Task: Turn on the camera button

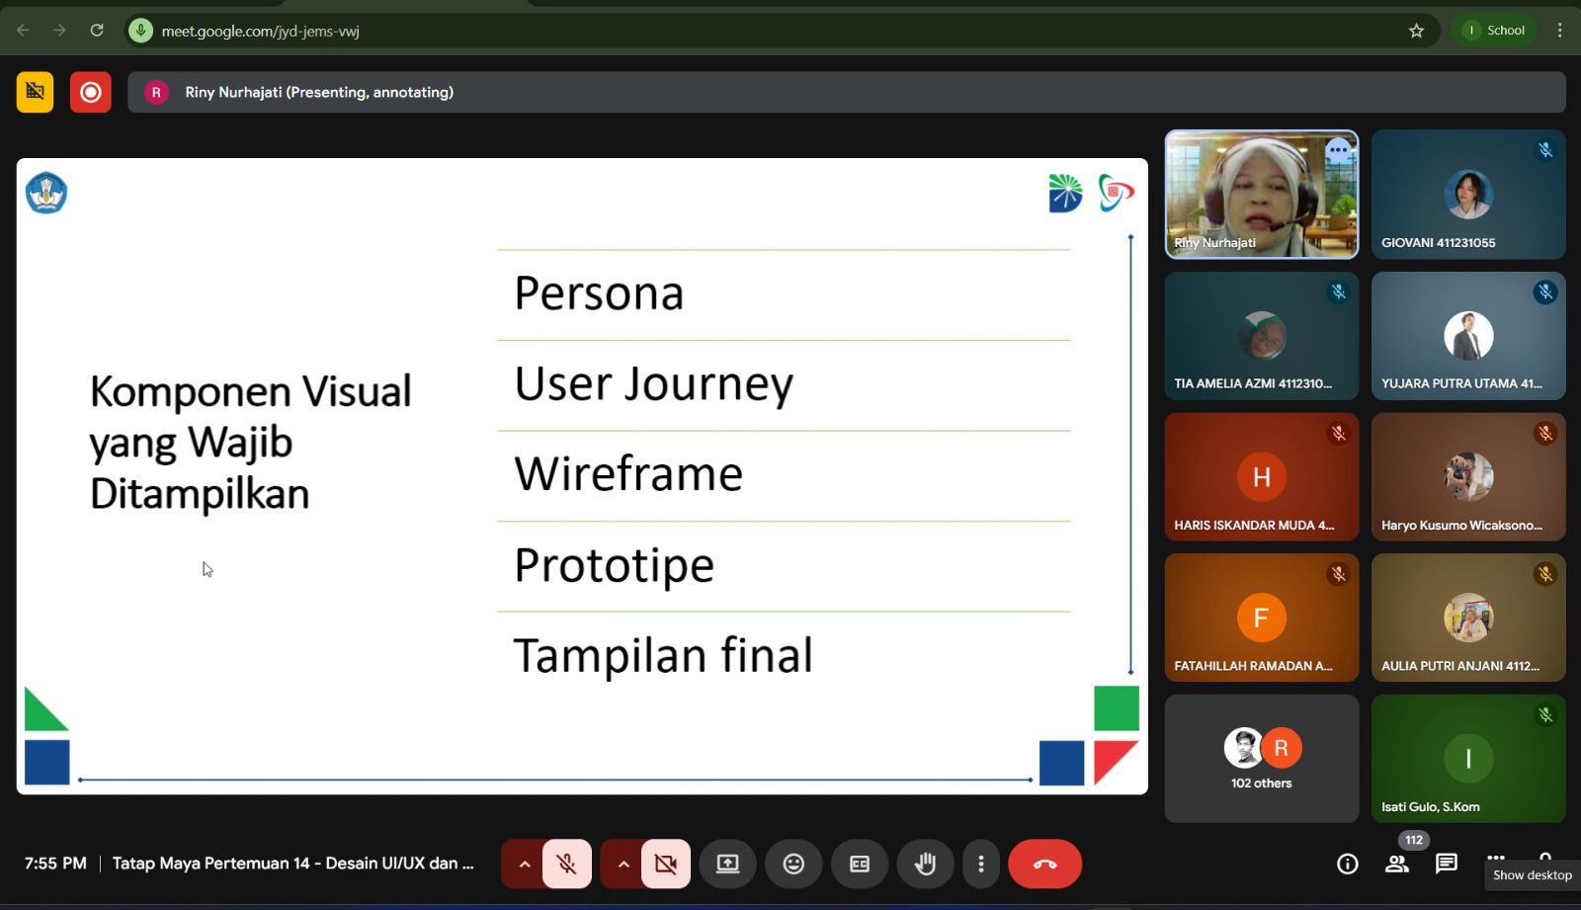Action: (x=666, y=865)
